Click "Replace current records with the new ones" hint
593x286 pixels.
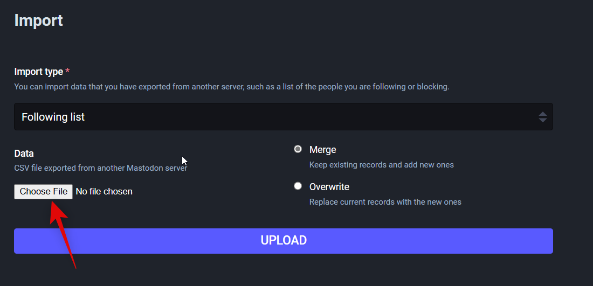point(385,202)
